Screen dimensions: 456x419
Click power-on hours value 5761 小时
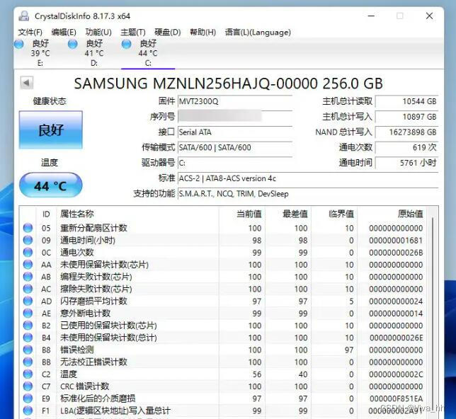tap(406, 163)
